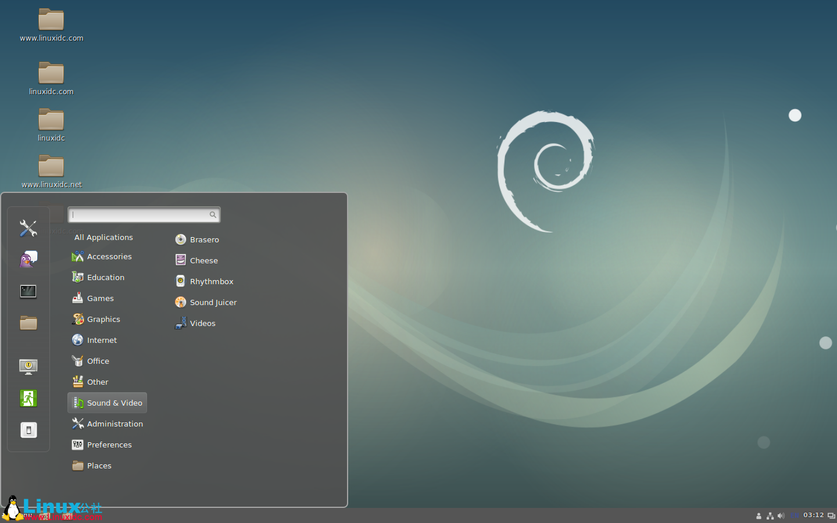
Task: Select the Administration category
Action: [115, 424]
